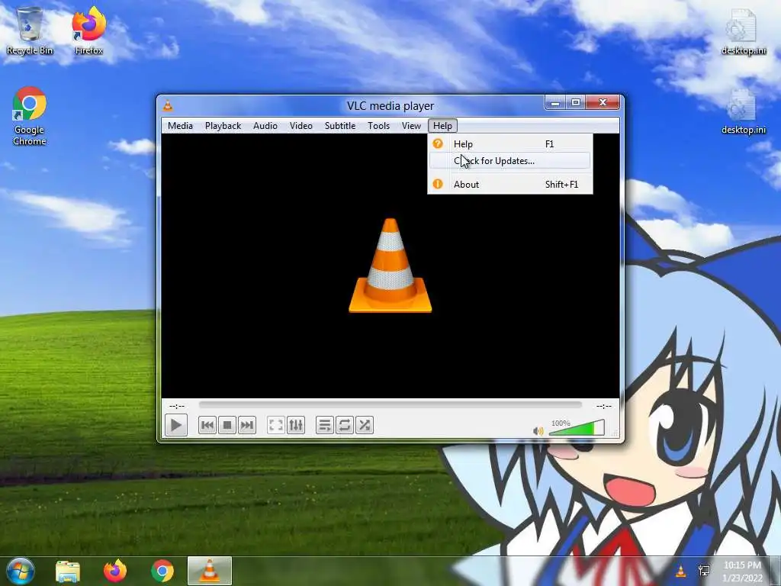Adjust the 100% volume slider
This screenshot has height=586, width=781.
577,427
